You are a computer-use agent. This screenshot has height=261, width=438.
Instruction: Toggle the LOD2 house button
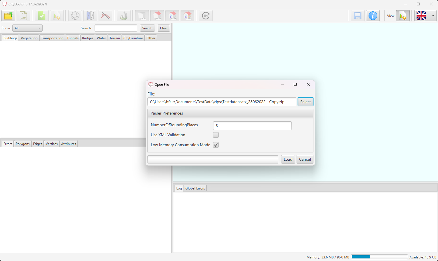click(157, 16)
